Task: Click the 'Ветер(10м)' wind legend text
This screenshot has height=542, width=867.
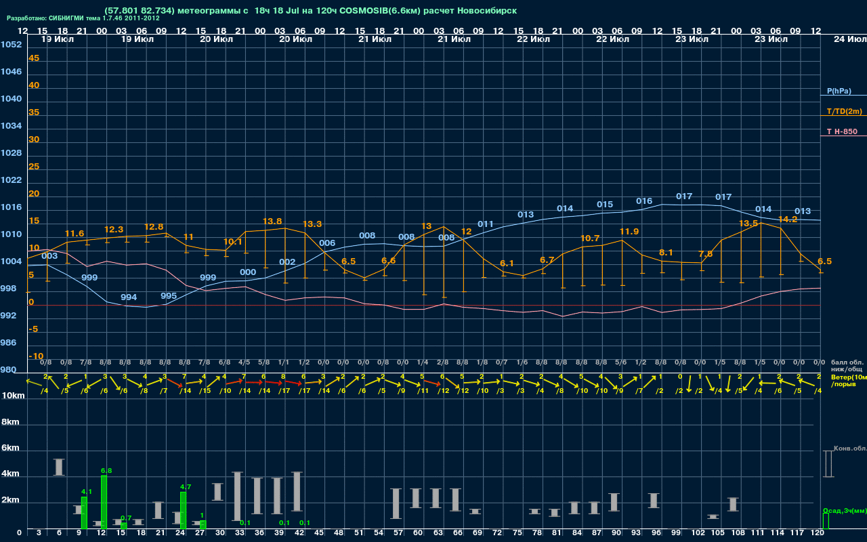Action: coord(849,377)
